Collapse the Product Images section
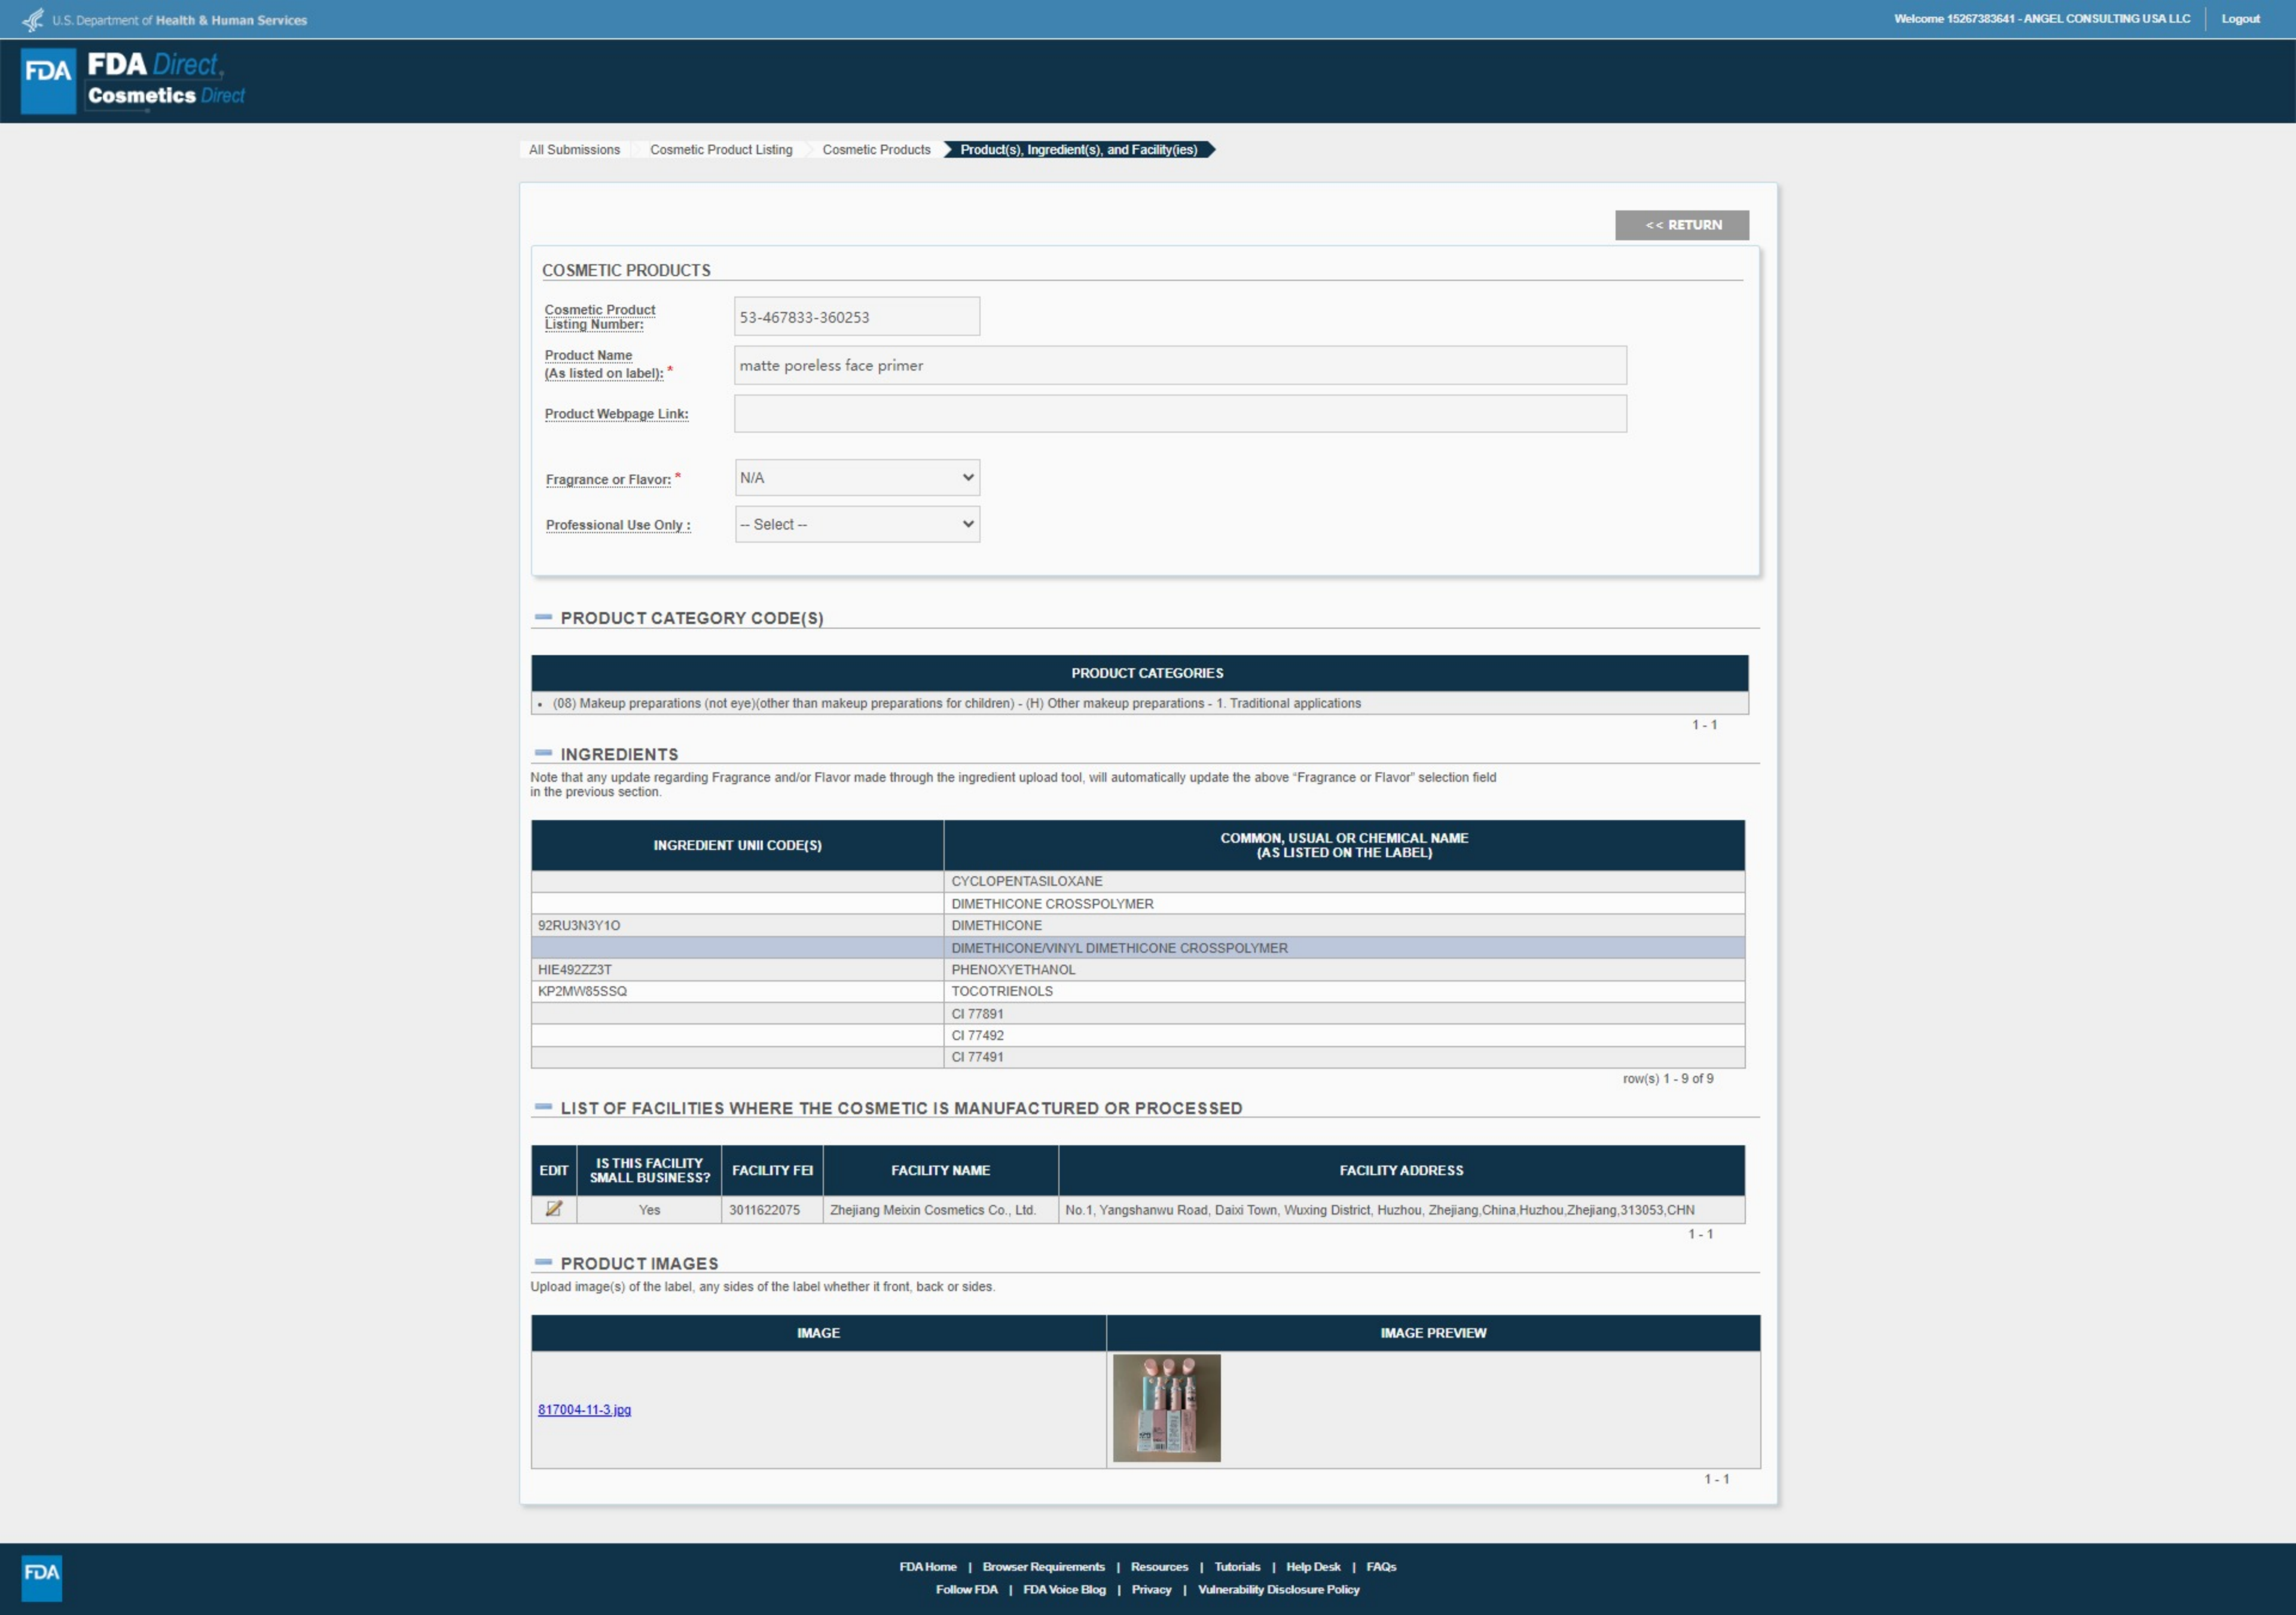 [x=543, y=1262]
